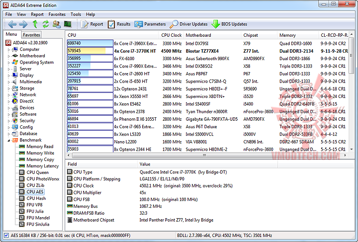Open the File menu

coord(8,14)
